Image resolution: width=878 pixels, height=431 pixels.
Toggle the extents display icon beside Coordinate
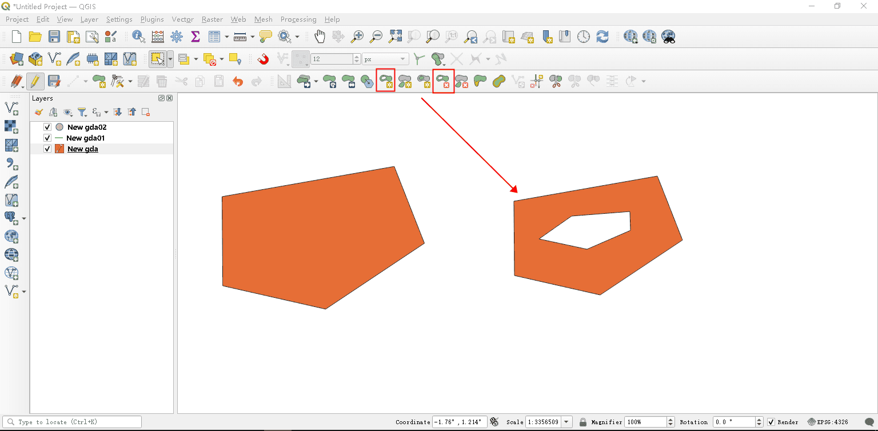pos(494,422)
